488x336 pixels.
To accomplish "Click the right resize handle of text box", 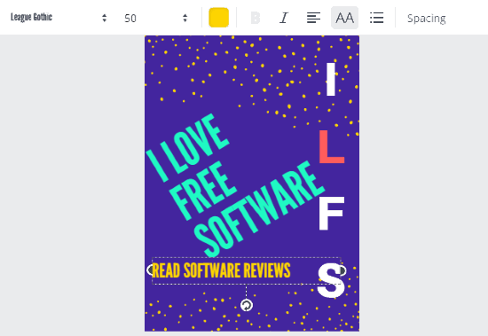I will coord(342,270).
